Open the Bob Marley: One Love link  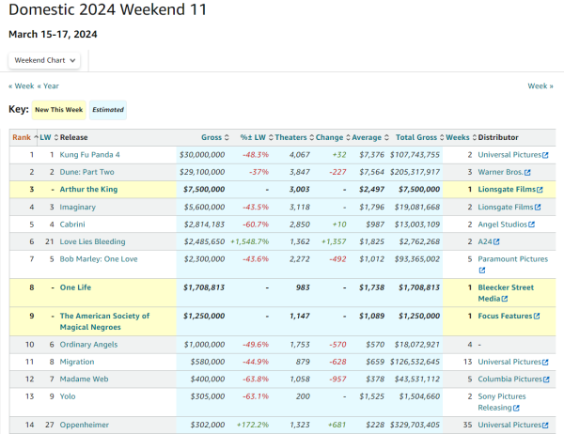[x=99, y=259]
